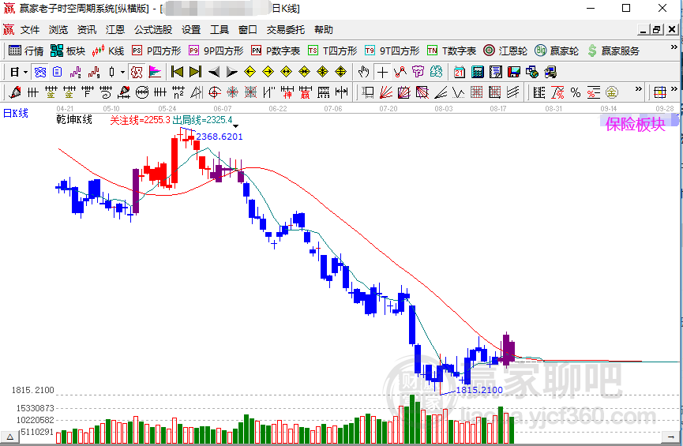The image size is (683, 446).
Task: Expand the hidden toolbar items chevron next to 赢家服务
Action: point(674,47)
